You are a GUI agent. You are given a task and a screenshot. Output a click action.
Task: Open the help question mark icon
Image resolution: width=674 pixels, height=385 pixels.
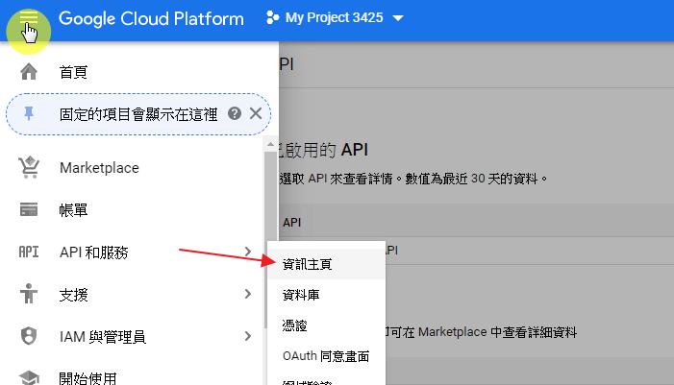235,113
